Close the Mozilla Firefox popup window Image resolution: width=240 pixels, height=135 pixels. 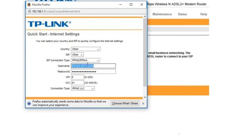[142, 4]
